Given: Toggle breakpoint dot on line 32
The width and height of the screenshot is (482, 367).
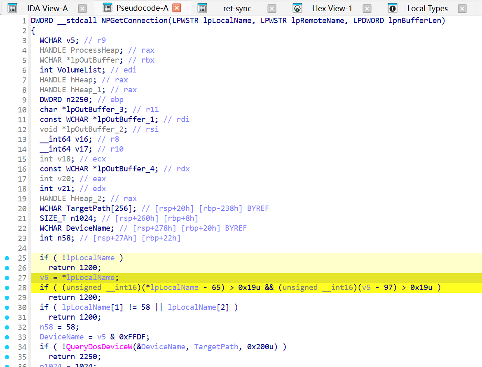Looking at the screenshot, I should coord(7,327).
